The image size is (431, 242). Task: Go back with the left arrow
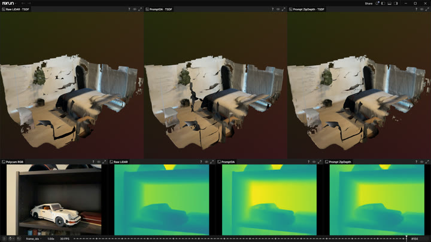(x=23, y=4)
